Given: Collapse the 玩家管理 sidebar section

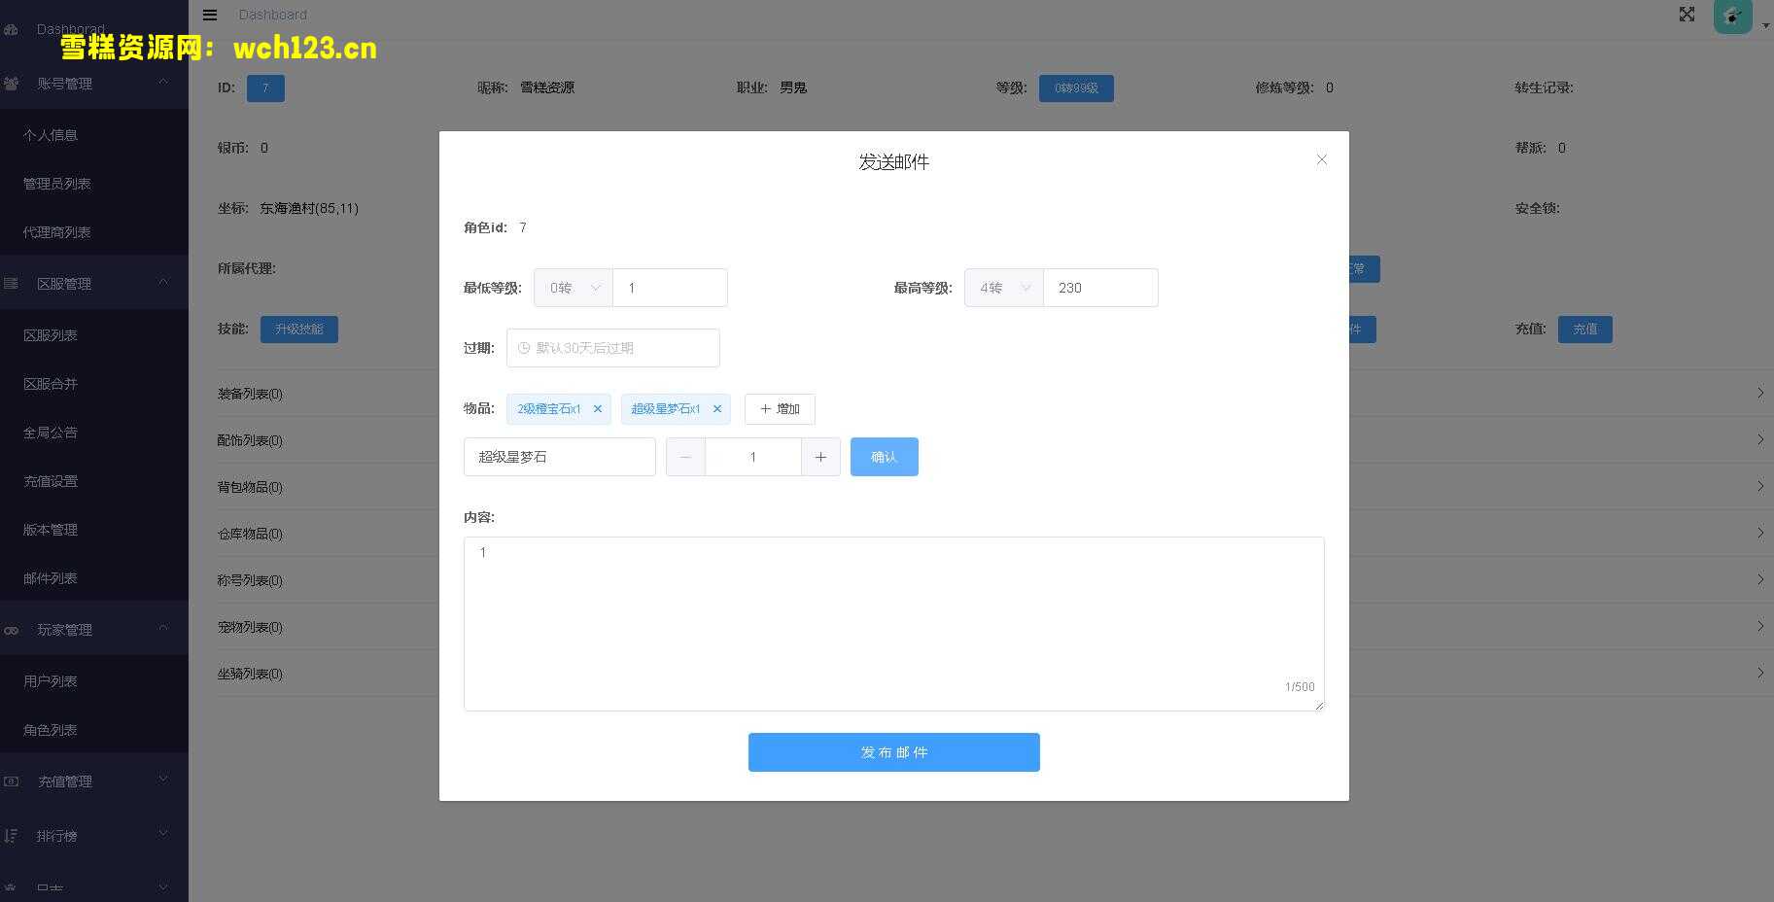Looking at the screenshot, I should pyautogui.click(x=94, y=630).
